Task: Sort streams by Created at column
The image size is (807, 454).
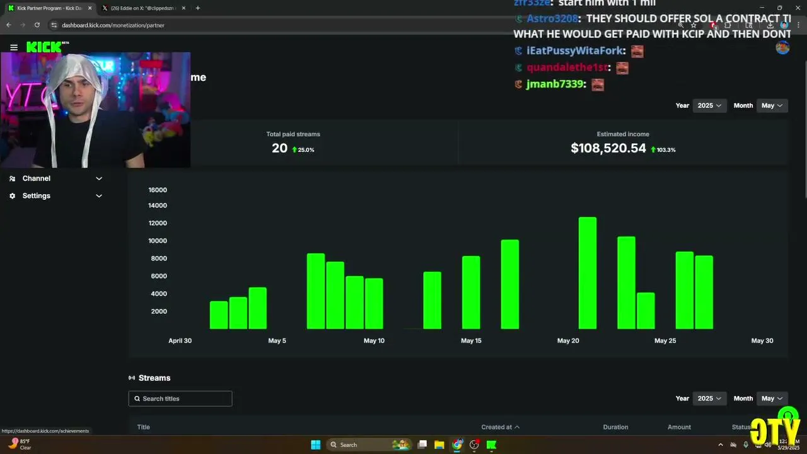Action: (x=501, y=427)
